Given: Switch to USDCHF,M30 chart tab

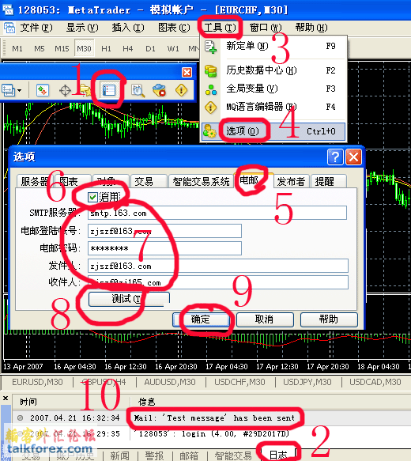Looking at the screenshot, I should click(239, 382).
